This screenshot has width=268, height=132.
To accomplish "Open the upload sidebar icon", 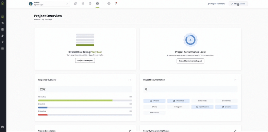I will coord(2,42).
